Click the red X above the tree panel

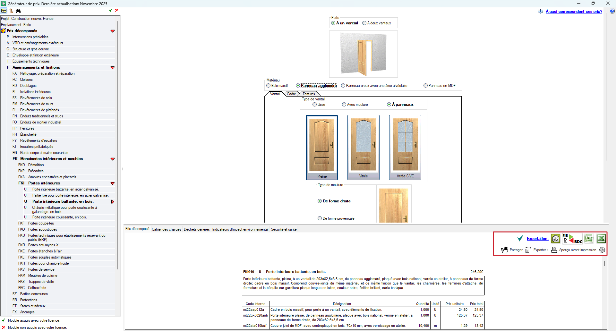(x=116, y=10)
